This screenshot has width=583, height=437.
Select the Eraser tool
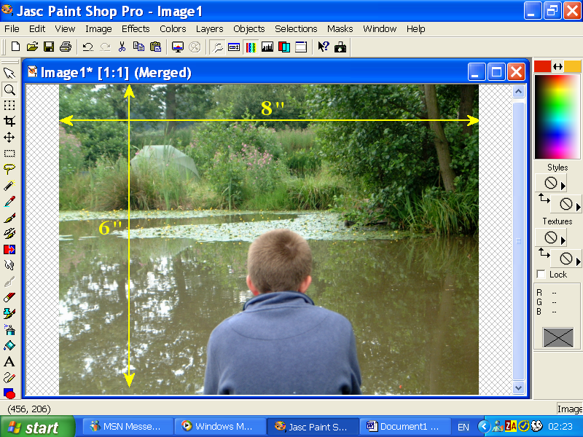click(x=9, y=297)
